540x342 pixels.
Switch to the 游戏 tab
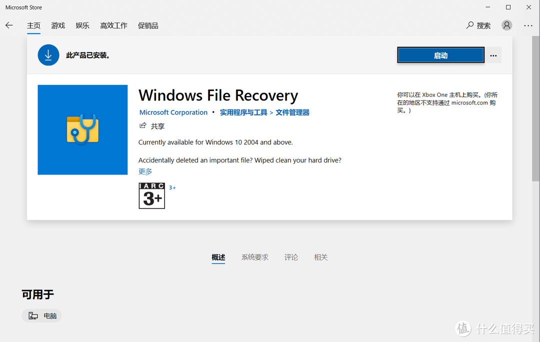pos(58,25)
